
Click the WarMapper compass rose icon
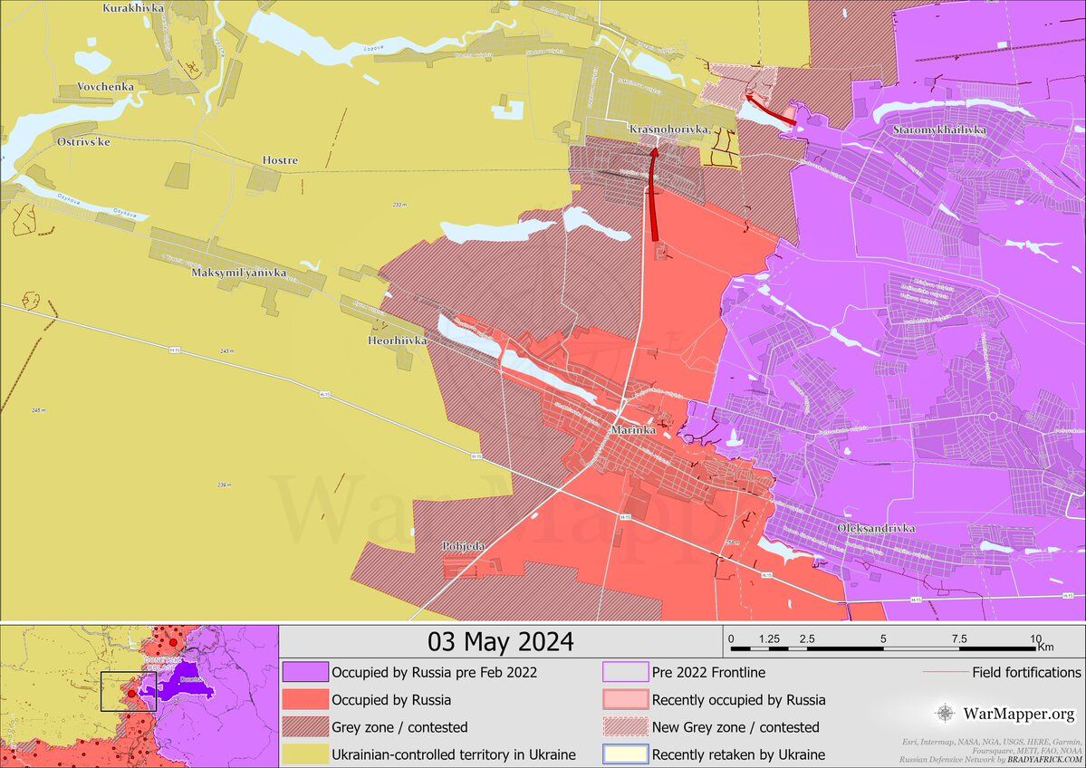click(945, 714)
